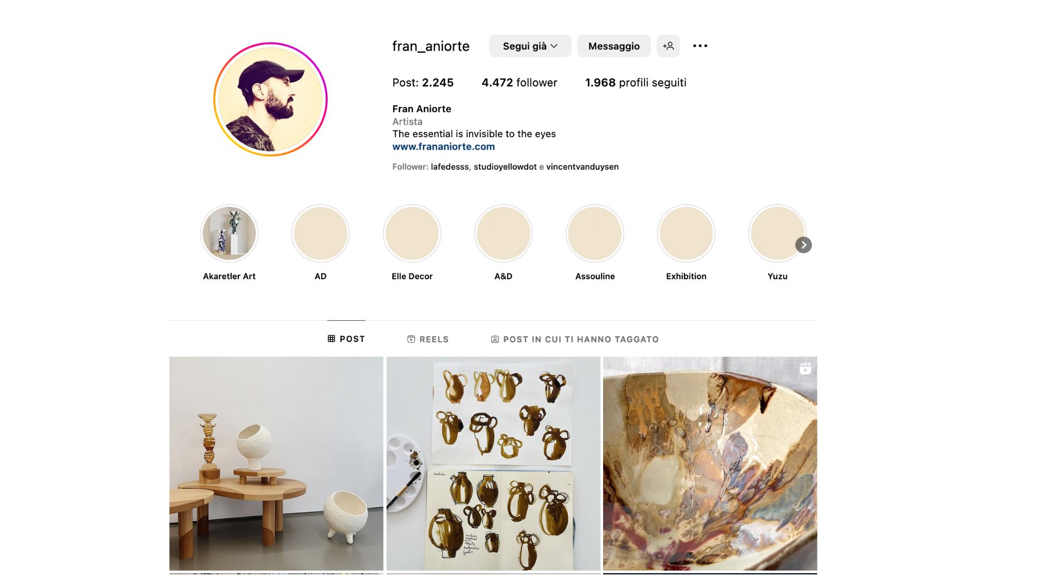Open the Elle Decor highlight story
Image resolution: width=1047 pixels, height=588 pixels.
pyautogui.click(x=411, y=234)
